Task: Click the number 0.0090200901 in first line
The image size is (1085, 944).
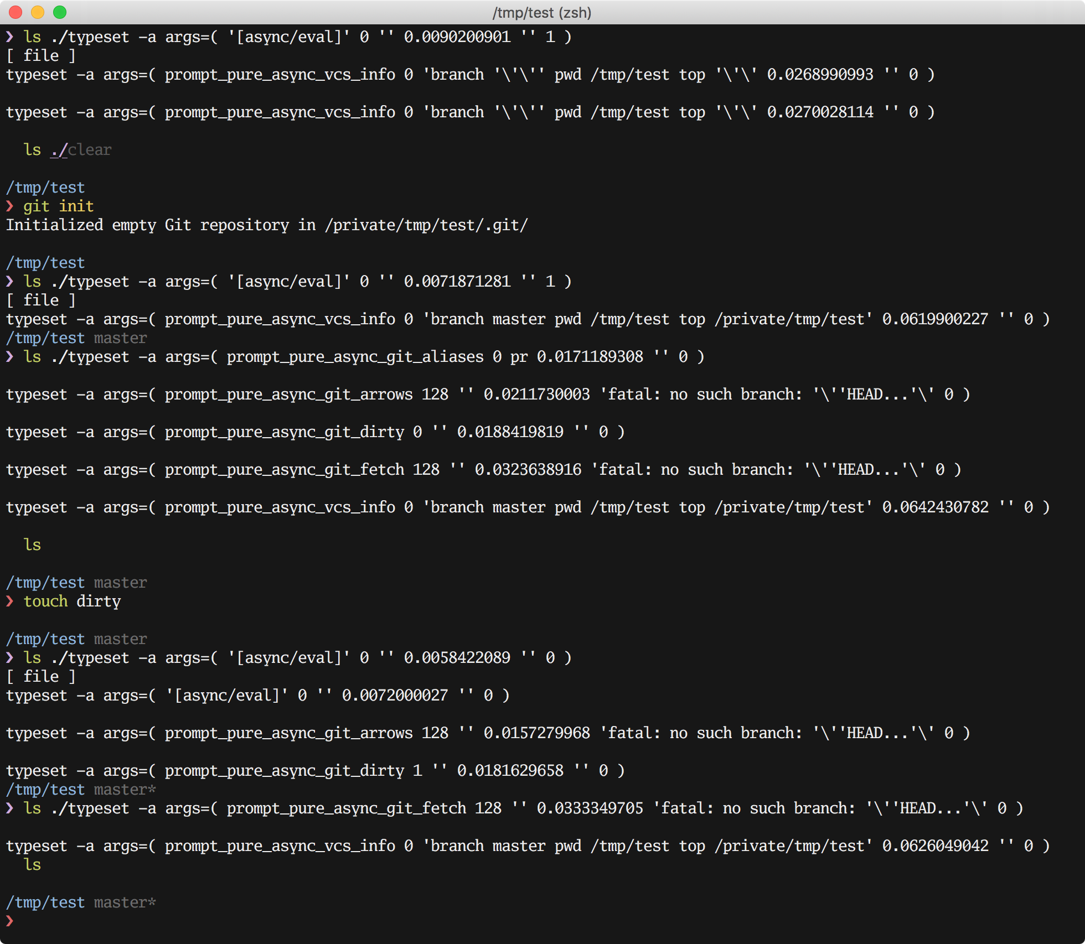Action: tap(457, 37)
